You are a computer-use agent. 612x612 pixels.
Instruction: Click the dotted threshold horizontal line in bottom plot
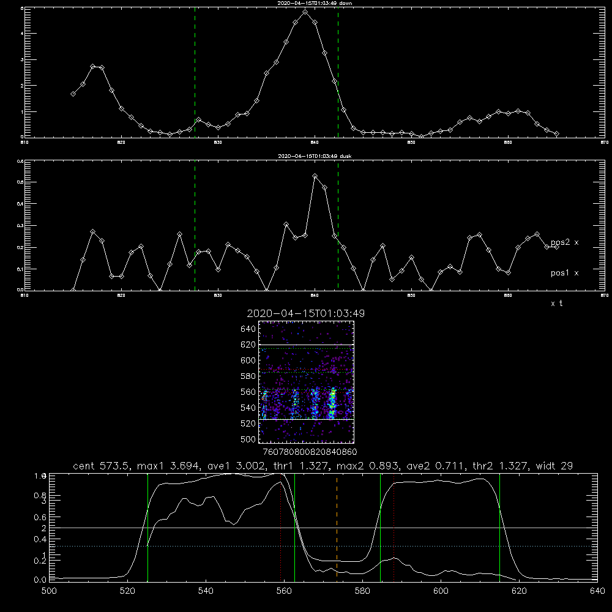323,546
